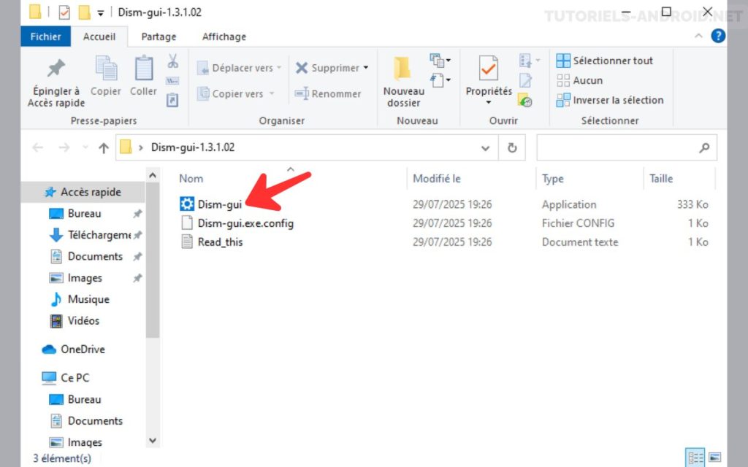Click the Renommer button
Screen dimensions: 748x467
[x=328, y=94]
